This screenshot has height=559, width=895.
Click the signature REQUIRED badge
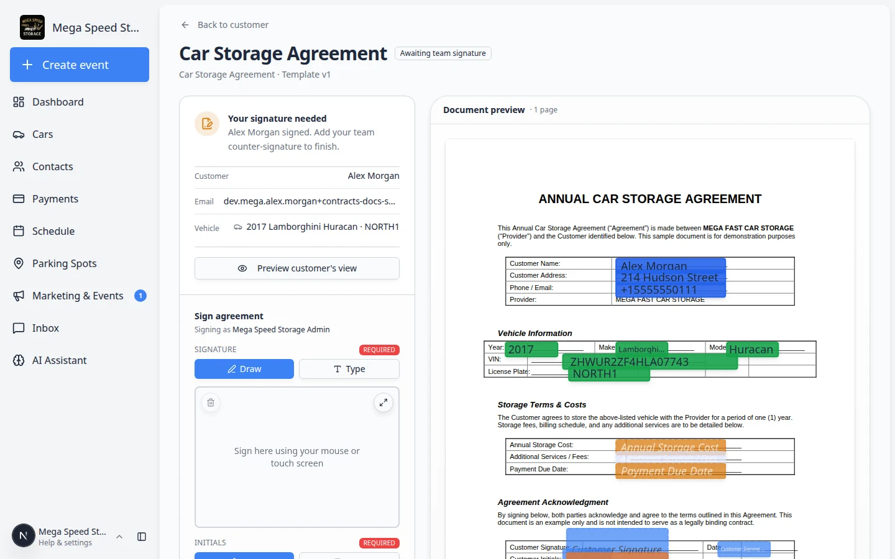(379, 350)
